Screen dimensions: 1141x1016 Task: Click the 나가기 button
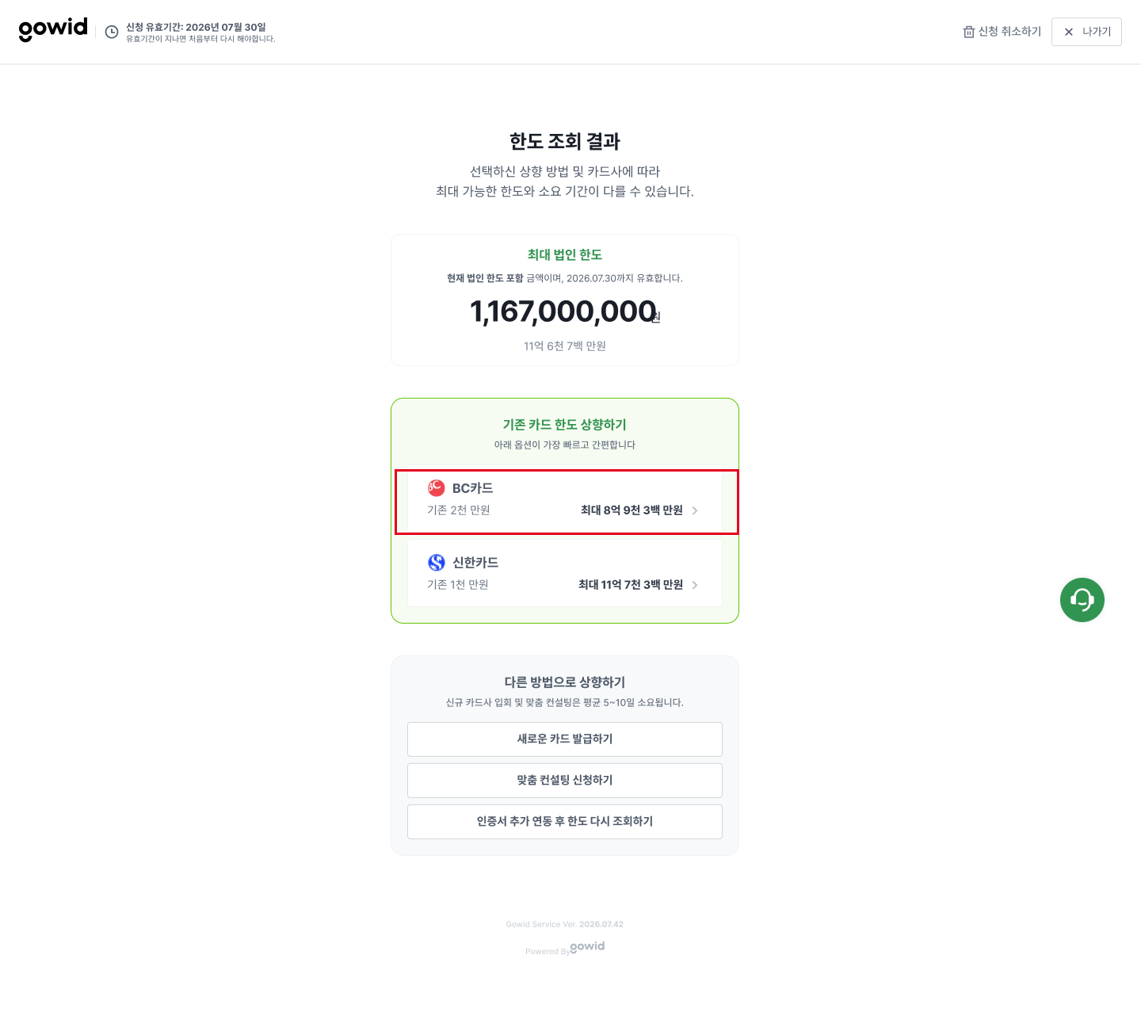coord(1086,32)
